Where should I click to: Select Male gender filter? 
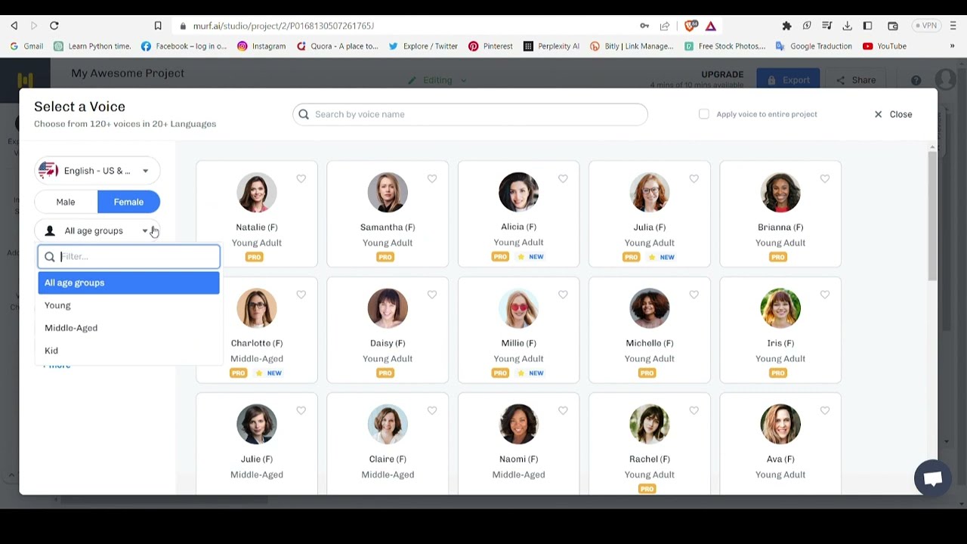point(66,202)
